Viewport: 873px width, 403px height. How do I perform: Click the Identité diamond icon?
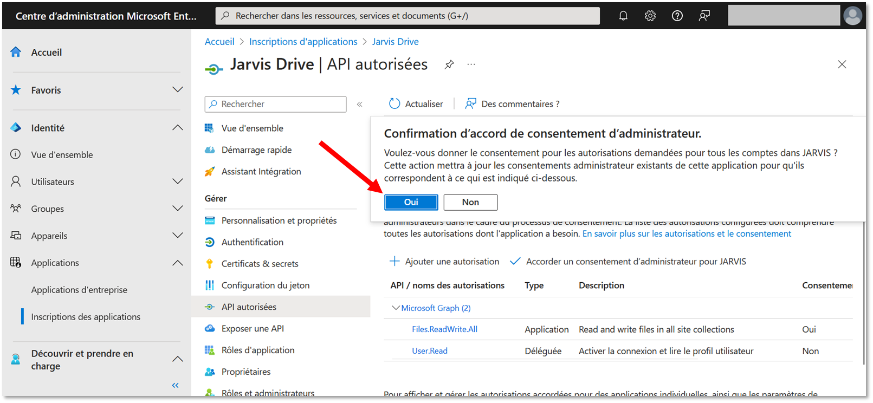pyautogui.click(x=16, y=128)
